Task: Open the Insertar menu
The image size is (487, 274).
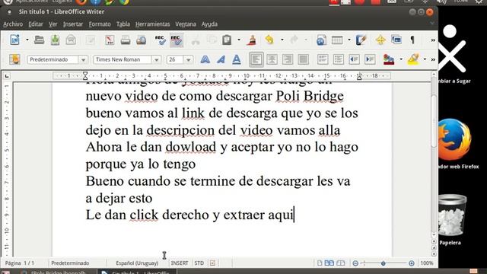Action: 73,24
